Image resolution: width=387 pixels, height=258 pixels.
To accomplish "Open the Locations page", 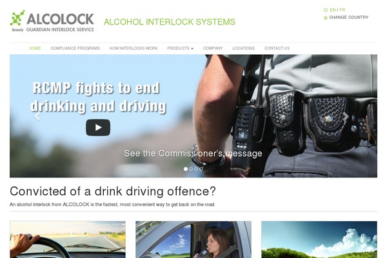I will tap(243, 48).
